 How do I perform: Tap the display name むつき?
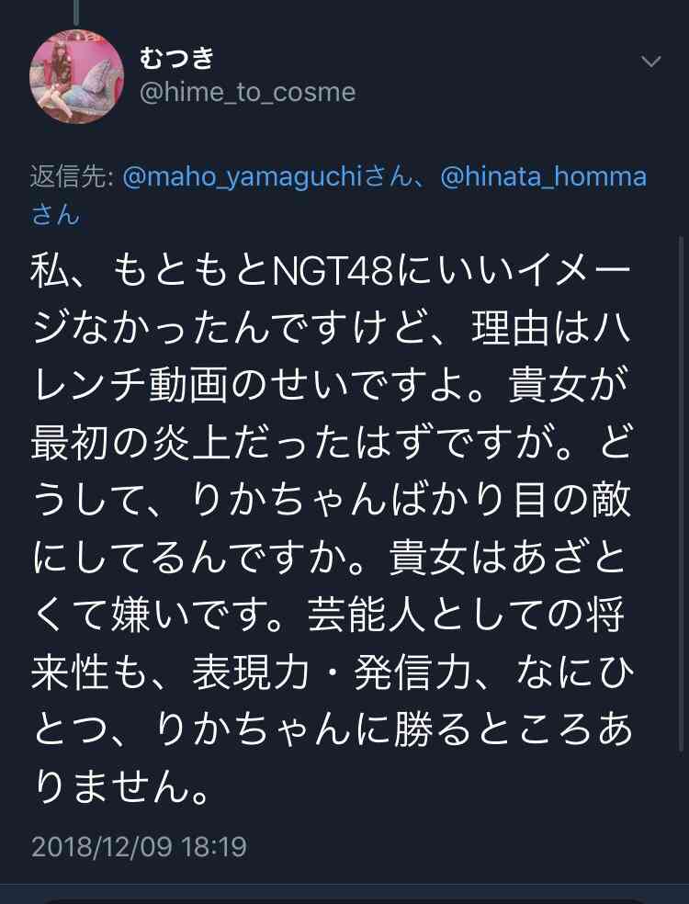[177, 58]
